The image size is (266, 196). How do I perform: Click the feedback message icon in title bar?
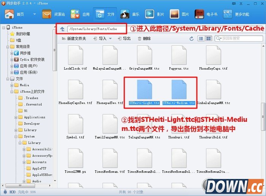[x=234, y=3]
